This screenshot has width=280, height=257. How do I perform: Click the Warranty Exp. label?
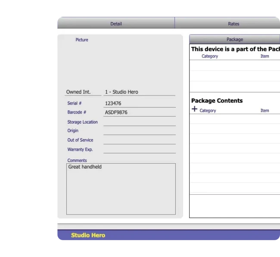click(80, 149)
